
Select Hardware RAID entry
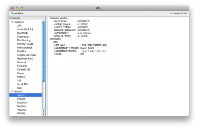click(25, 59)
